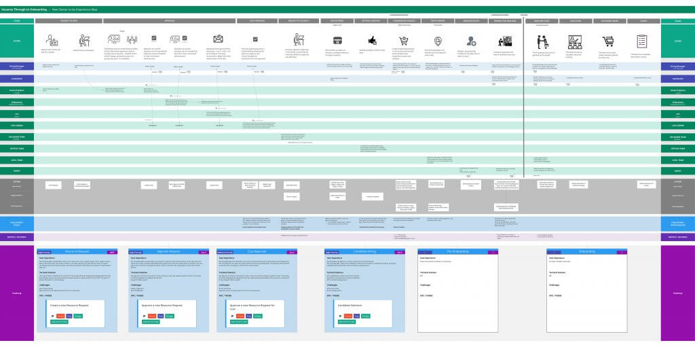Click the 'New Starter to-be Experience Map' subtitle

pos(75,10)
